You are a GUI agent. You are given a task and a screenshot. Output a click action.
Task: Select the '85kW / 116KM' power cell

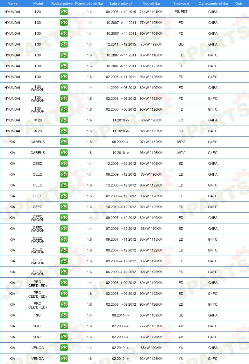click(151, 55)
